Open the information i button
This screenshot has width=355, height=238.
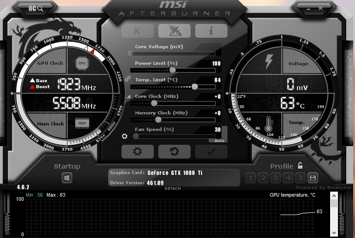211,31
